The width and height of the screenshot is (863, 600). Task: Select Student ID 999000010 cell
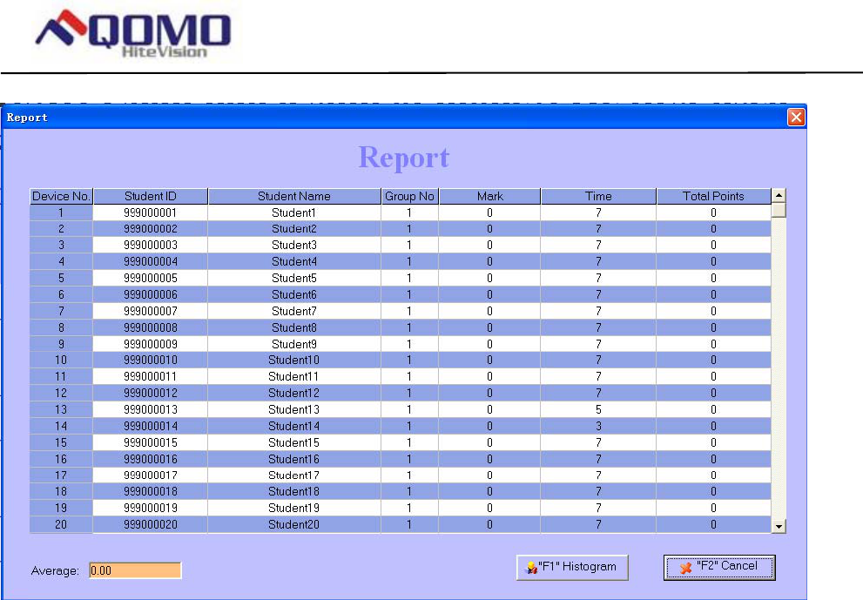(151, 360)
